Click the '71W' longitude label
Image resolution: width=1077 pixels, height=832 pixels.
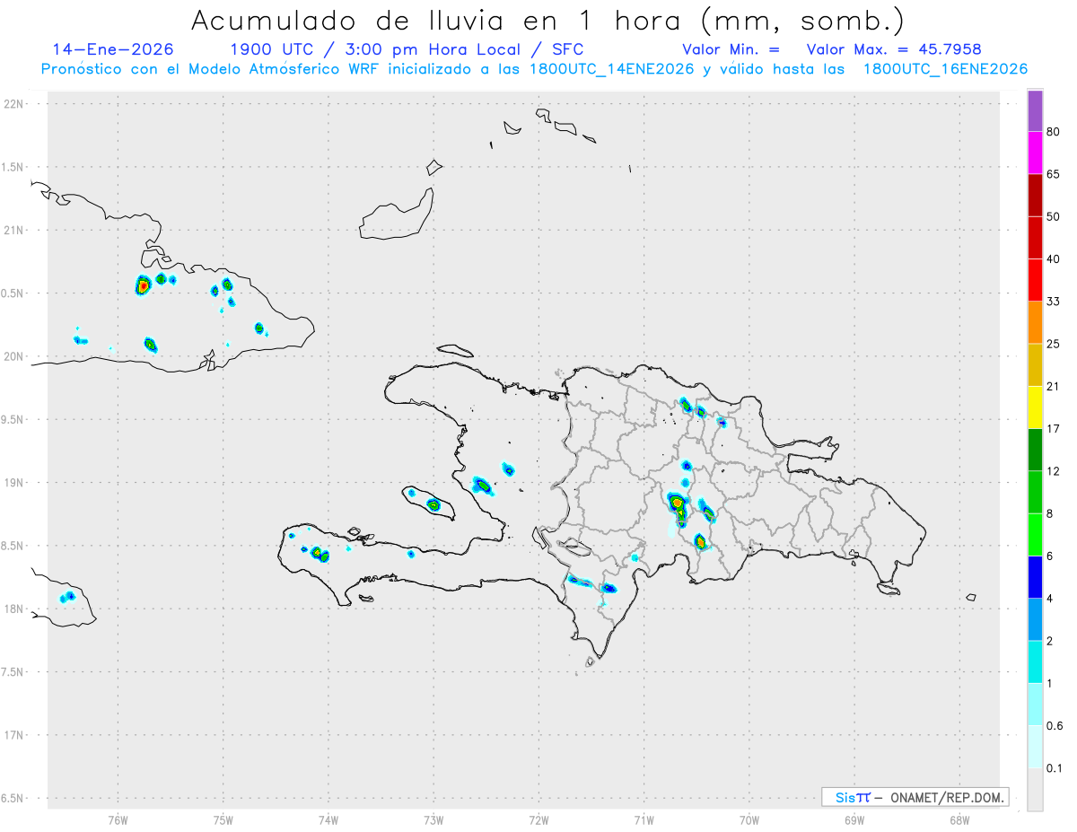coord(644,820)
